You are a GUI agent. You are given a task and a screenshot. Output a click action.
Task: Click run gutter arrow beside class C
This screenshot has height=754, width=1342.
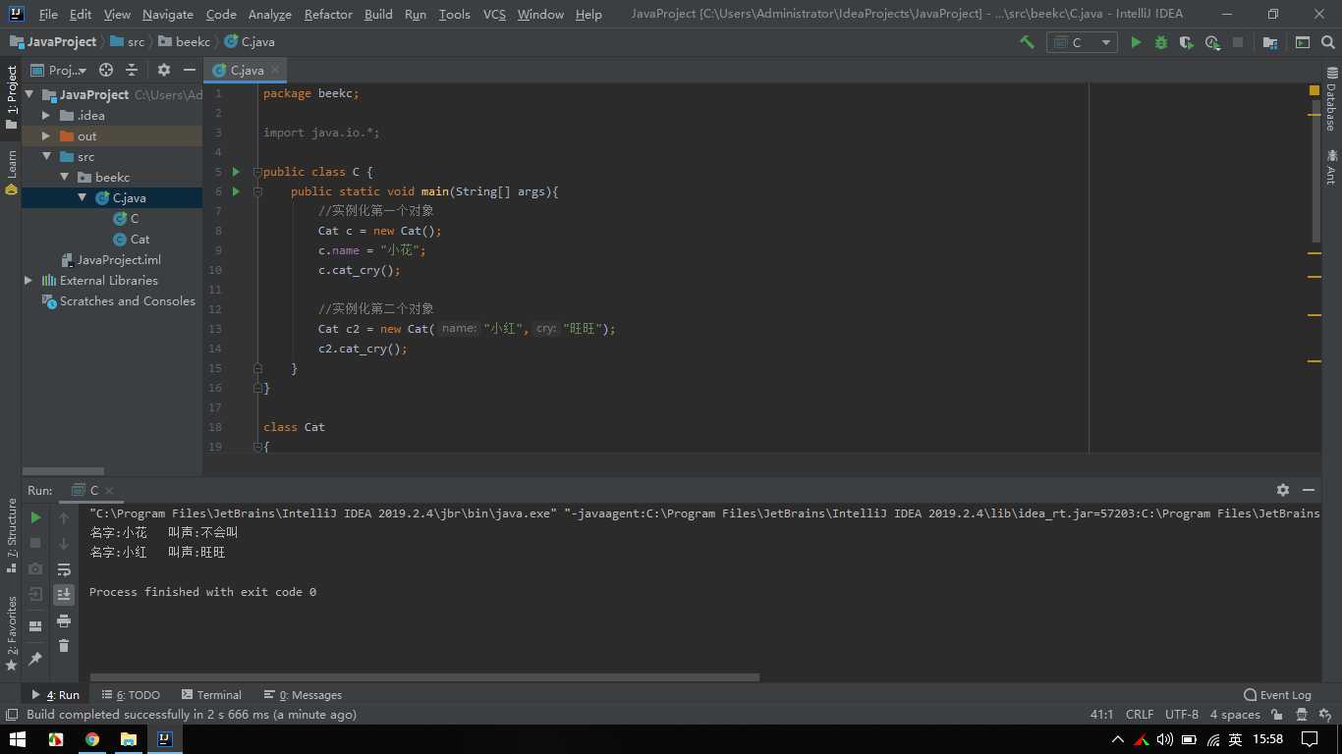(236, 172)
